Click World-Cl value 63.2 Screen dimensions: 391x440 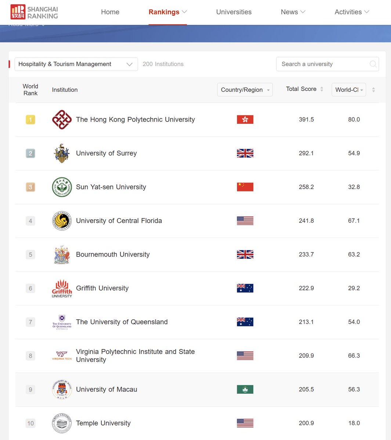354,254
